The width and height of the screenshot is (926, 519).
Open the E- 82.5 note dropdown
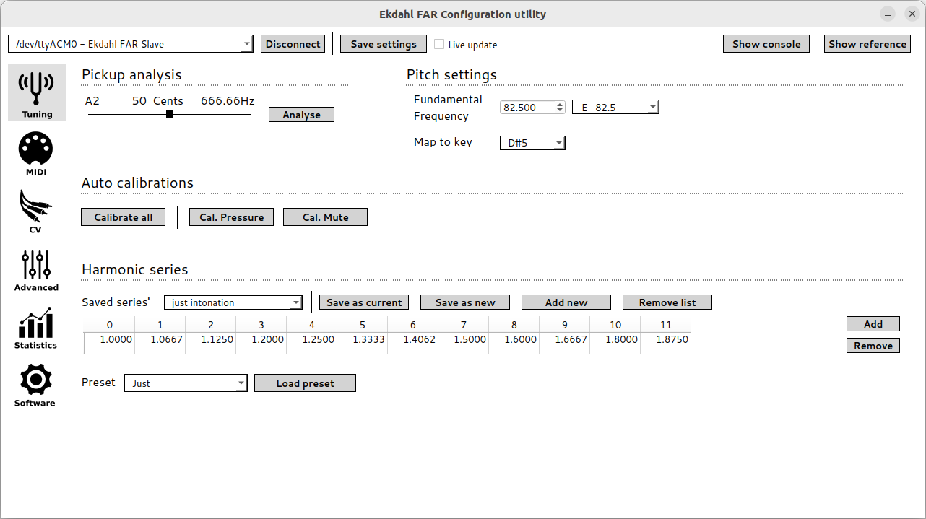pos(615,108)
